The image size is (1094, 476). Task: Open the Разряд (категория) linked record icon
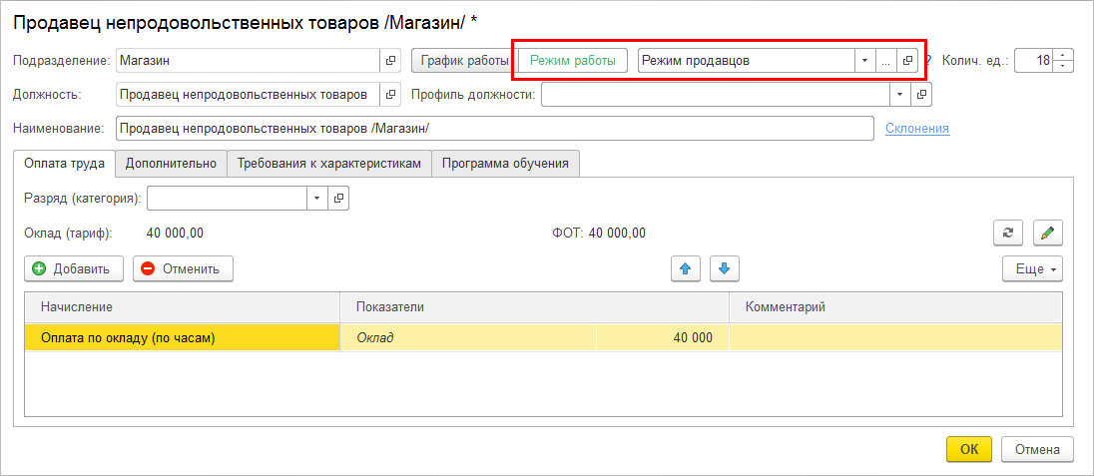coord(338,199)
